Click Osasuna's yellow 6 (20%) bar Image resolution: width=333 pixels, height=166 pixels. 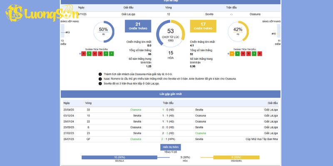[x=236, y=157]
